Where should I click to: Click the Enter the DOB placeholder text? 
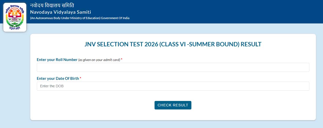tap(52, 86)
